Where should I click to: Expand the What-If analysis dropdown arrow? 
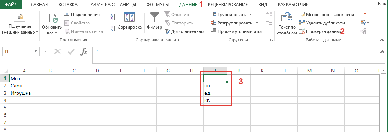[x=369, y=23]
